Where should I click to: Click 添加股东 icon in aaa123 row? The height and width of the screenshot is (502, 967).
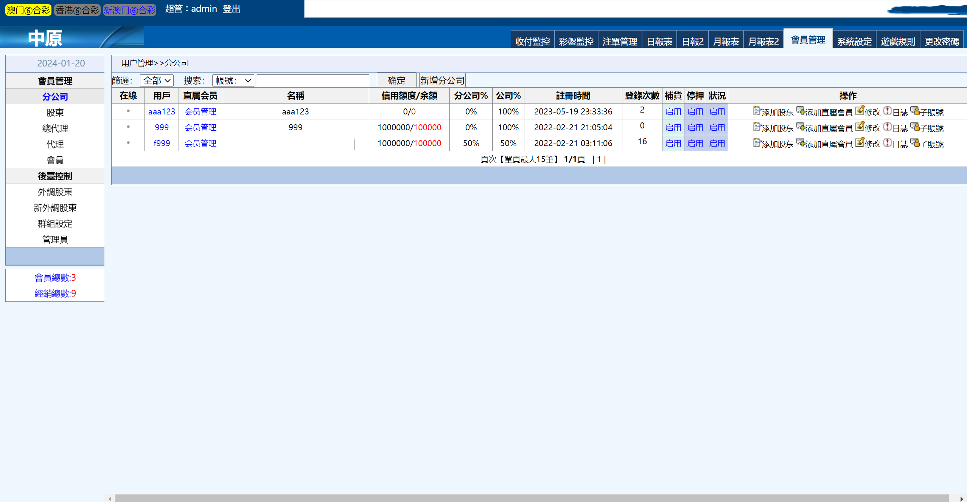pos(756,111)
